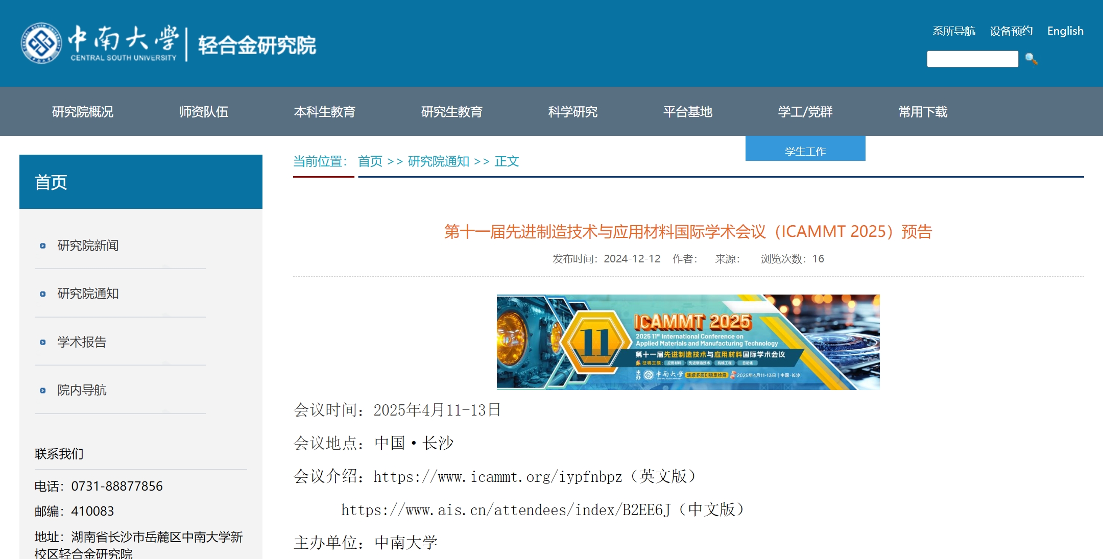Click bullet icon beside 院内导航
Image resolution: width=1103 pixels, height=559 pixels.
point(43,391)
